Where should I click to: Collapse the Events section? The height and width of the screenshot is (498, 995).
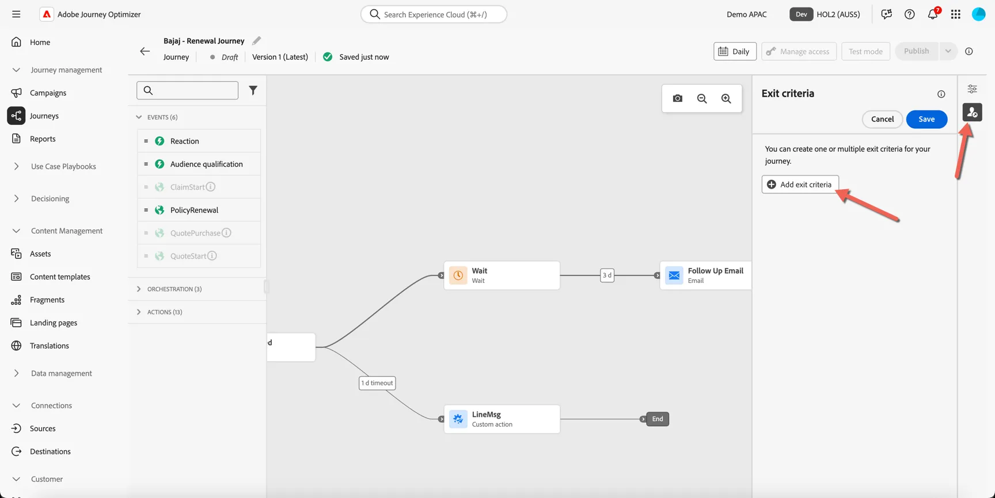pos(139,117)
